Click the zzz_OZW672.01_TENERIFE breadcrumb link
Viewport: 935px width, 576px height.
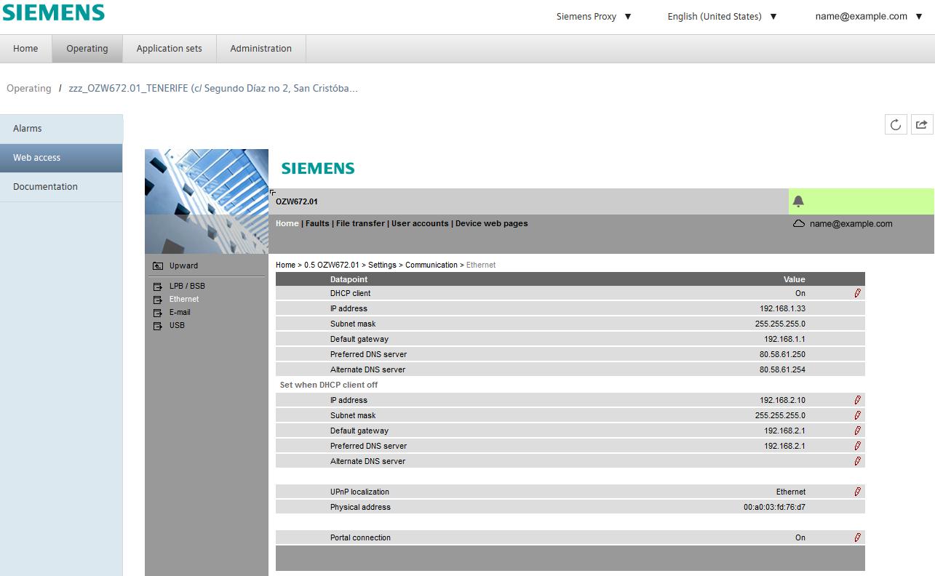(213, 88)
